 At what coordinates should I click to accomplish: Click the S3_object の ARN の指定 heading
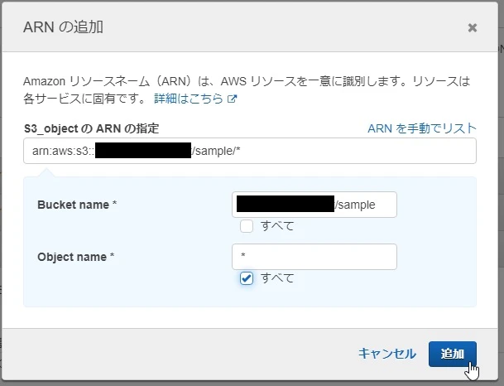pos(92,128)
